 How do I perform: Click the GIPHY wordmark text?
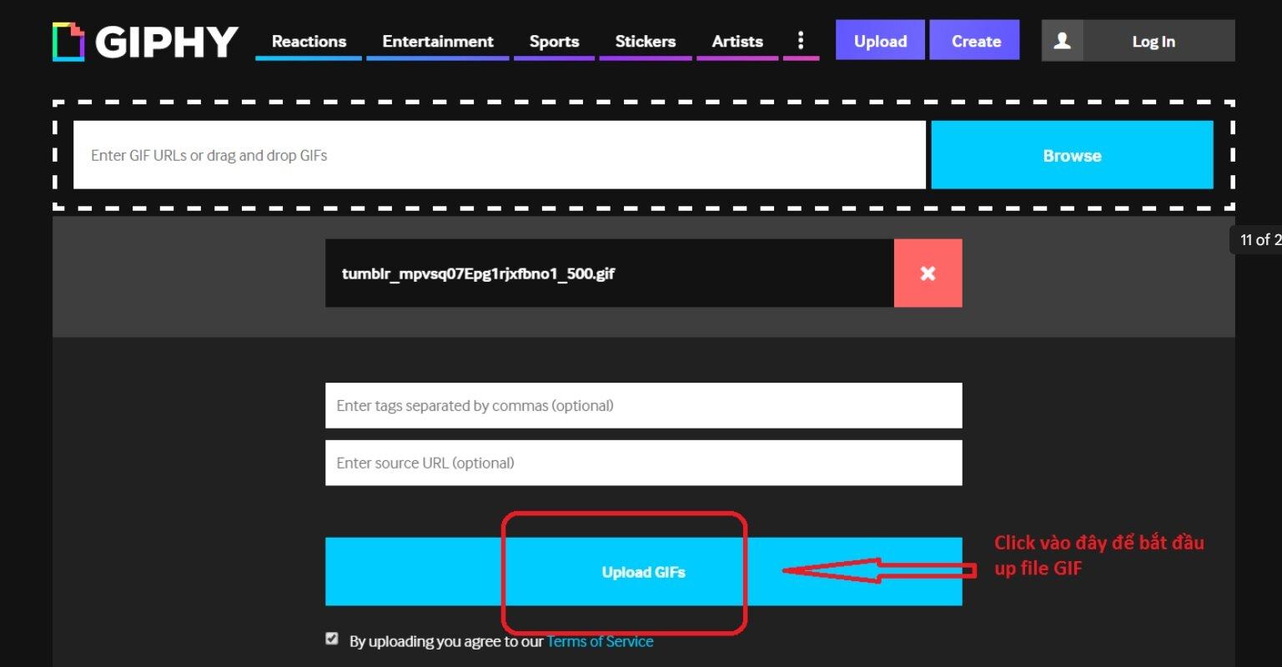point(167,42)
